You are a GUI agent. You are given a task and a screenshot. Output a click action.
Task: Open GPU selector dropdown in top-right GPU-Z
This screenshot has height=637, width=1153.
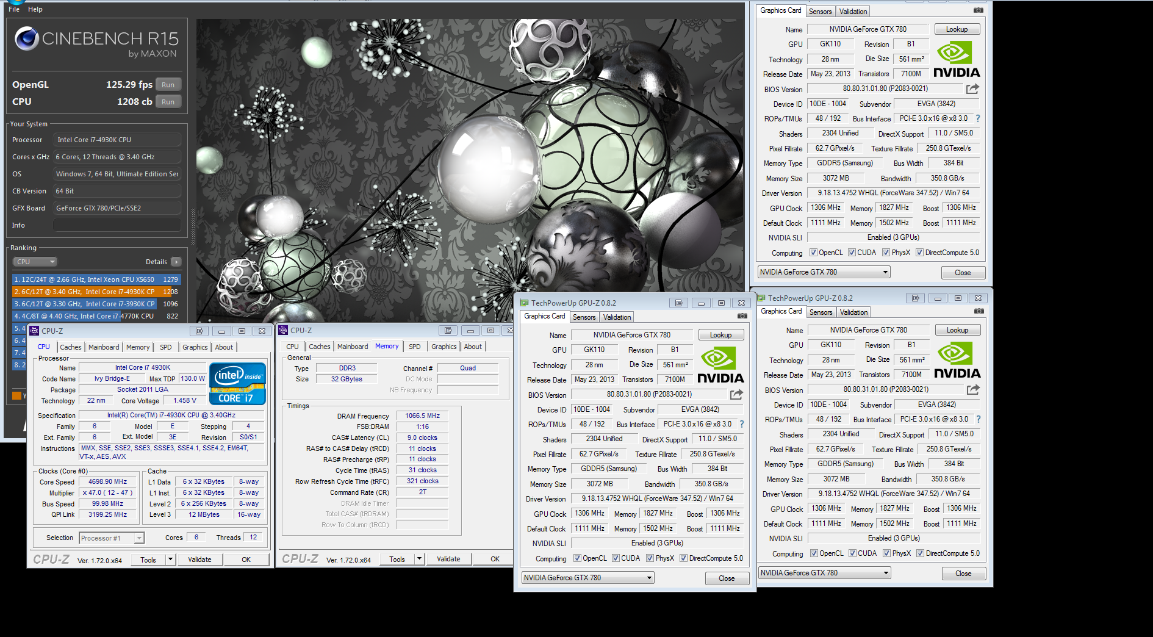point(824,272)
